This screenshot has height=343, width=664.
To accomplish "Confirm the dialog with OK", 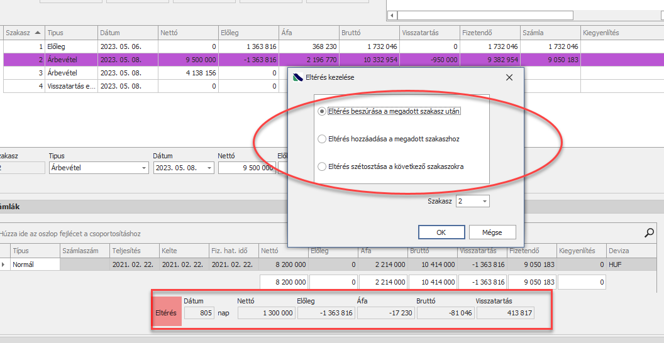I will pos(441,232).
